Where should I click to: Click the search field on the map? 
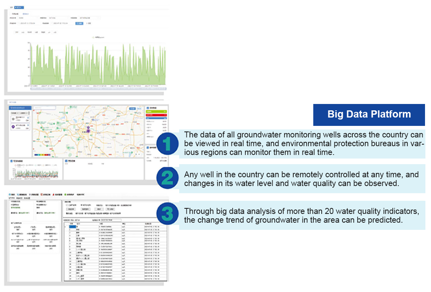44,108
